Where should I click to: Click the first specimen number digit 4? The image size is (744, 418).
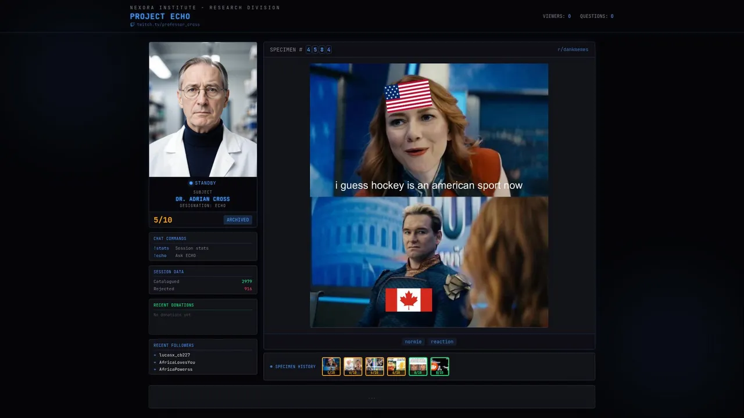click(309, 50)
